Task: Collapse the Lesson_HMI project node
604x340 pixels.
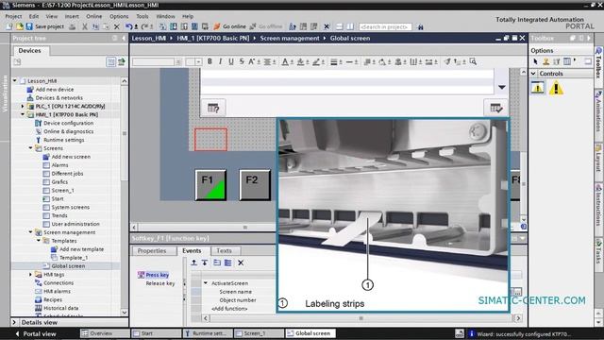Action: click(x=15, y=80)
